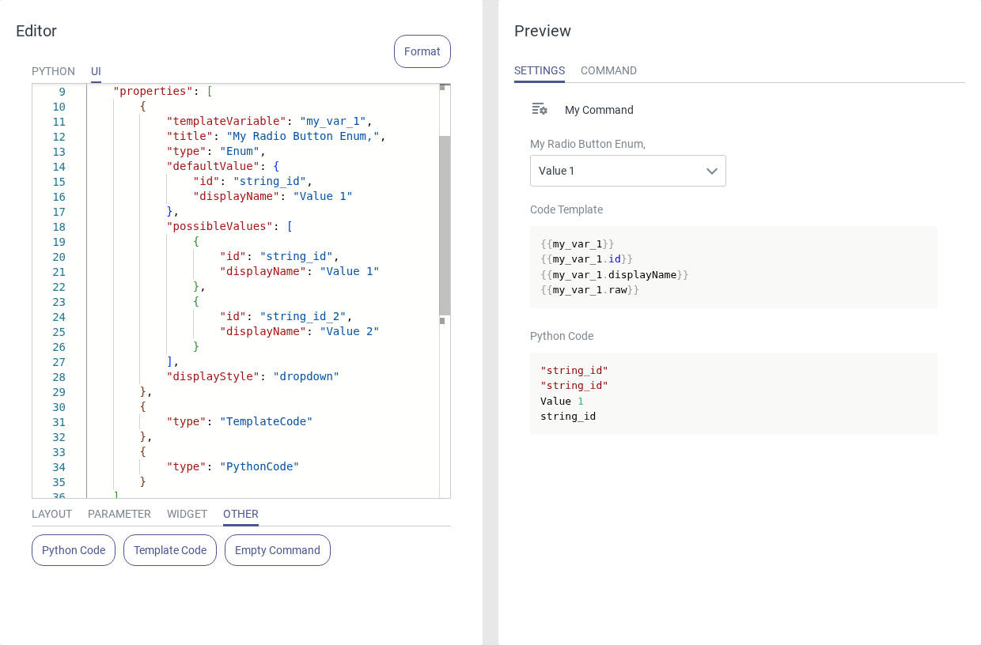The width and height of the screenshot is (981, 645).
Task: Click the dropdown chevron arrow next to Value 1
Action: coord(711,171)
